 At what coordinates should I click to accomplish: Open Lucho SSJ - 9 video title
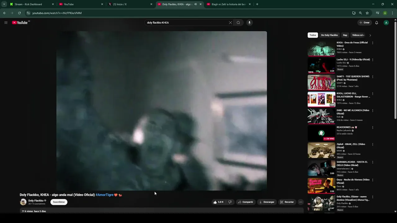click(353, 59)
